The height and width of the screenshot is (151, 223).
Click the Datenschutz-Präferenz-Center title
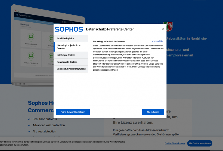click(x=110, y=29)
